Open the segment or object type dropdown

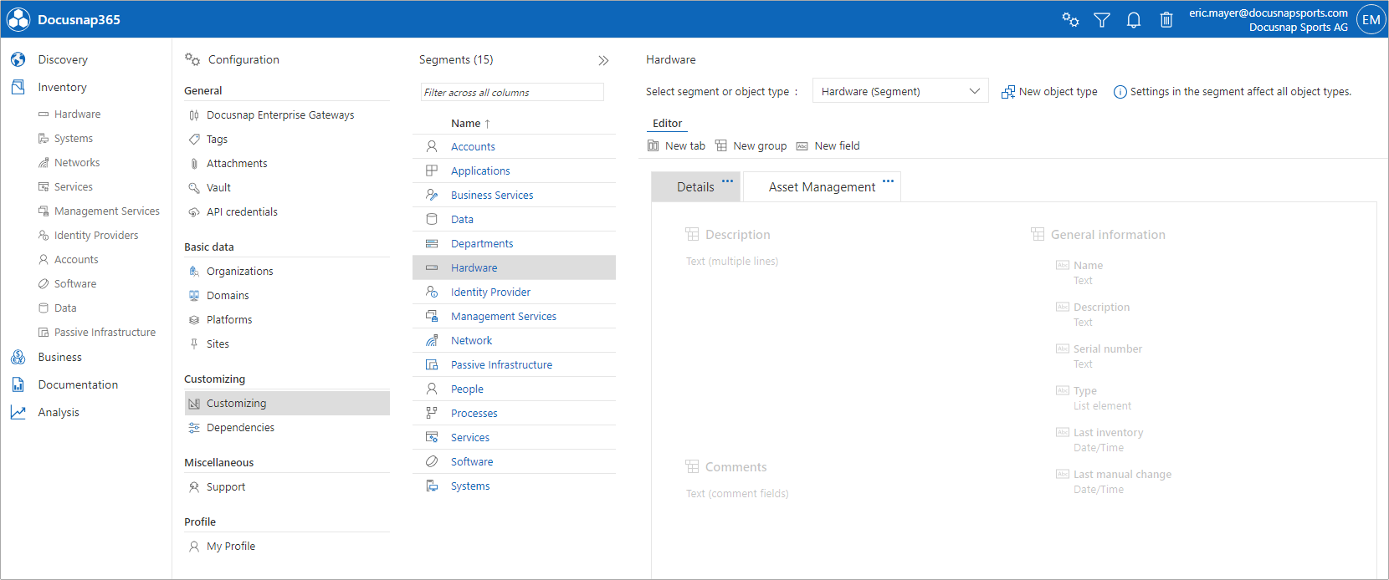[x=900, y=91]
